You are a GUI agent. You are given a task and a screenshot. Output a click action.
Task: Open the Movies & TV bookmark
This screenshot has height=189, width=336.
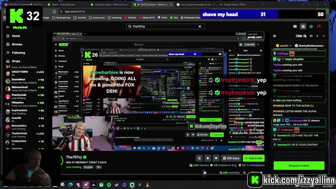(x=147, y=18)
